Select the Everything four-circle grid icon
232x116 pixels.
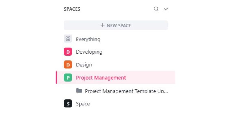coord(68,39)
